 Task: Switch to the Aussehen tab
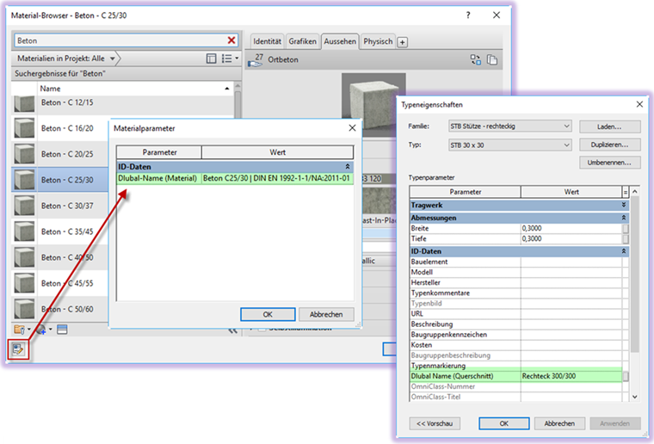[x=340, y=41]
